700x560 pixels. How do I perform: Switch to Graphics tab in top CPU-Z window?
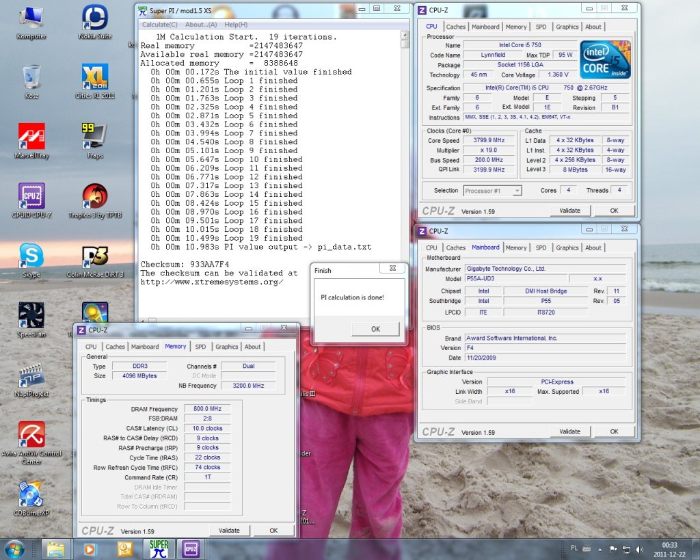click(567, 27)
